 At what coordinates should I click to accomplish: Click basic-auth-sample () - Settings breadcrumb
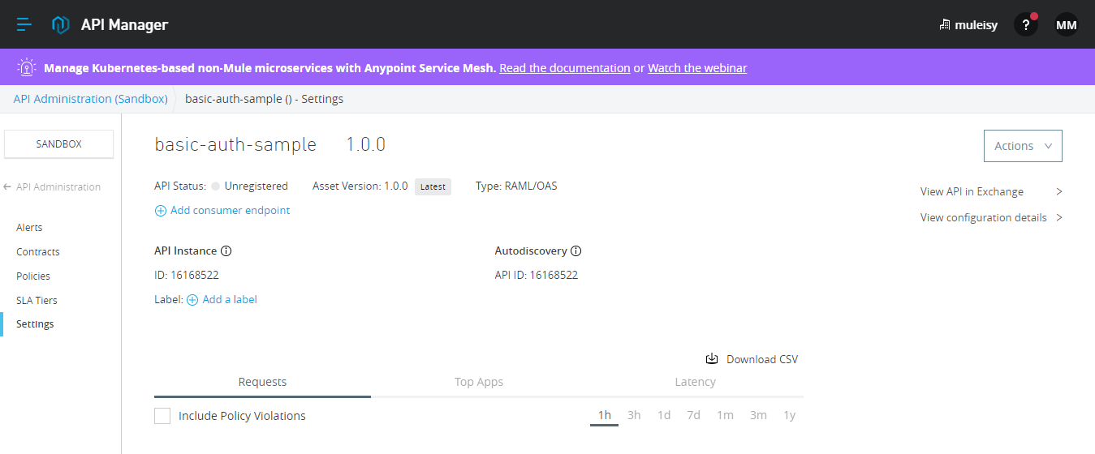(x=265, y=99)
